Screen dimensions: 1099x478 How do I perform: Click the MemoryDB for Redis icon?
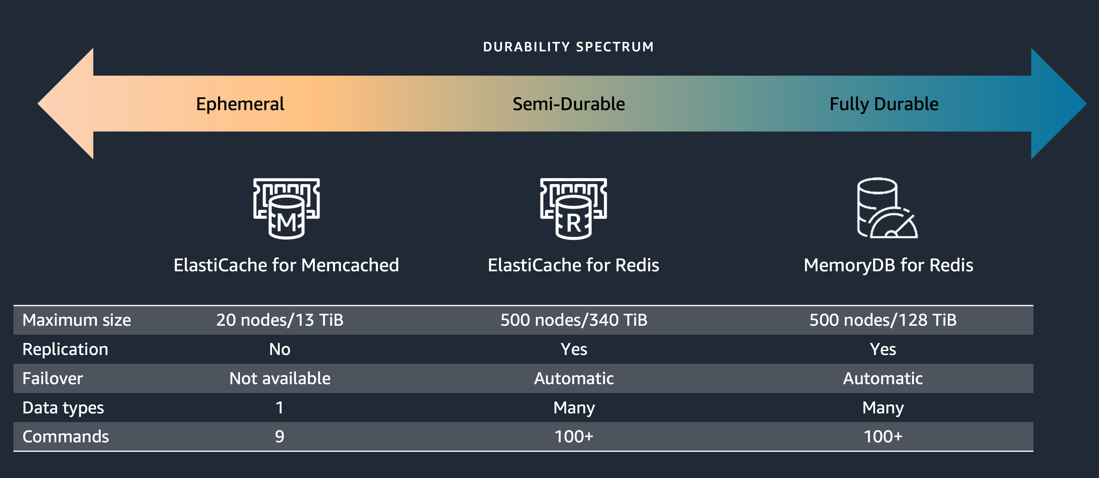[887, 208]
